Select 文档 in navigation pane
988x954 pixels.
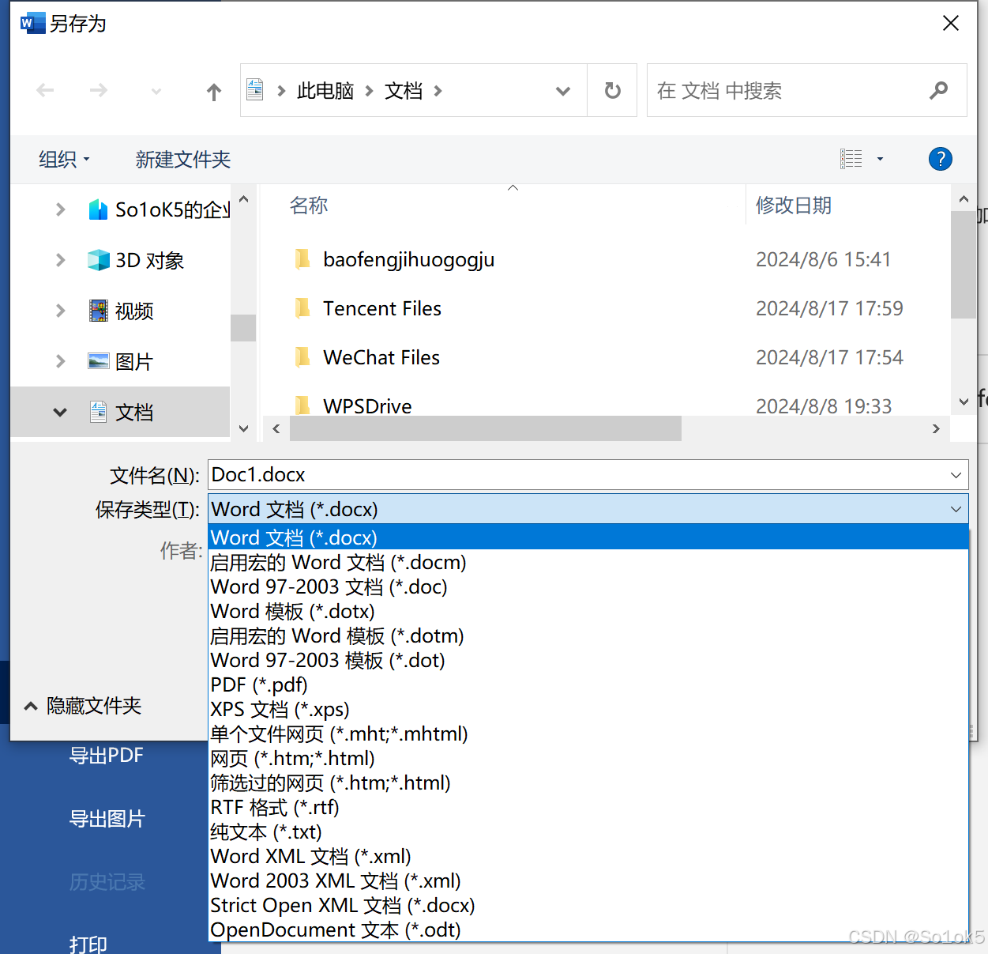(121, 412)
